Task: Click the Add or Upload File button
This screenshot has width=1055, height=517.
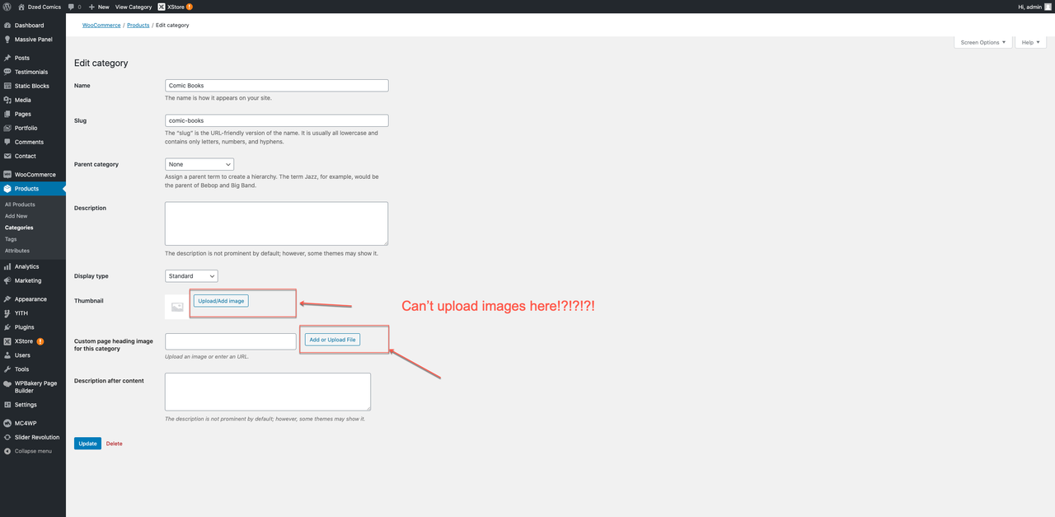Action: coord(332,340)
